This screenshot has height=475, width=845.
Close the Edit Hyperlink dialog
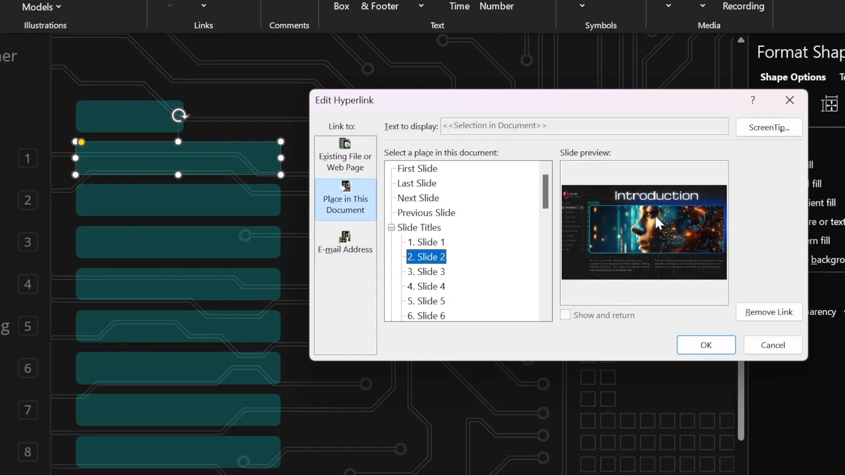pos(790,100)
